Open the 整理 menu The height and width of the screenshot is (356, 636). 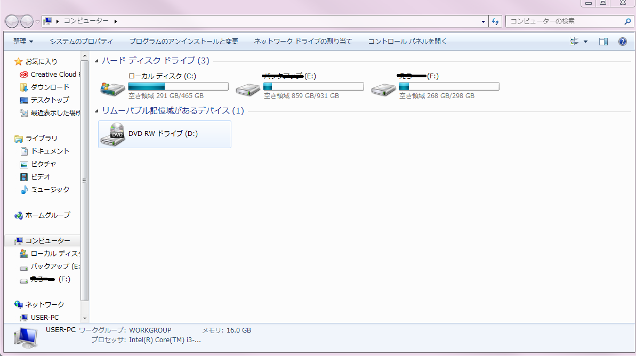[x=23, y=42]
